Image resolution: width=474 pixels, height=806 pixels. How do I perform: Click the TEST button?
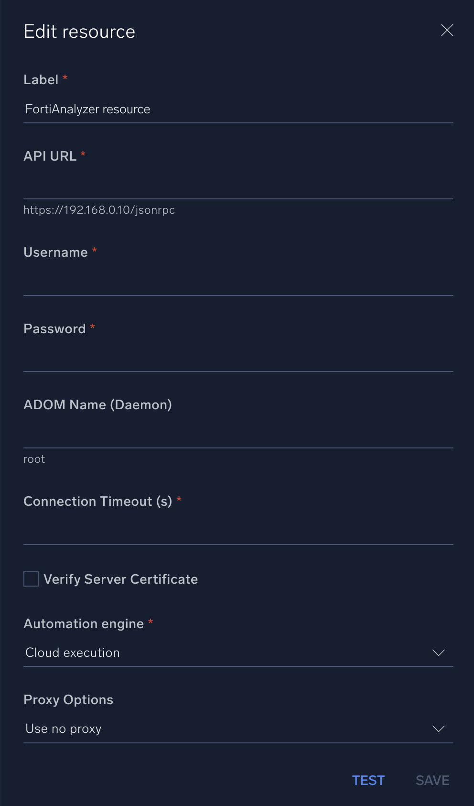368,780
